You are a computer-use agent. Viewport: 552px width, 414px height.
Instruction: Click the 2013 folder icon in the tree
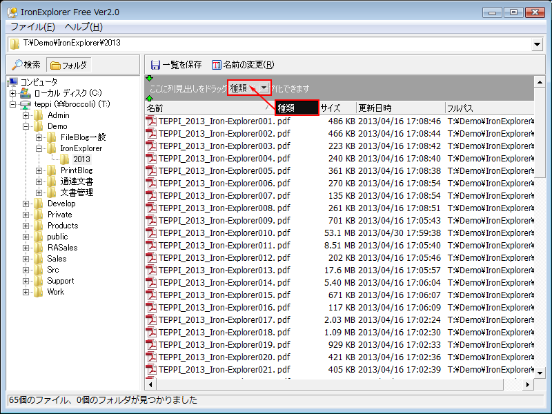(64, 159)
